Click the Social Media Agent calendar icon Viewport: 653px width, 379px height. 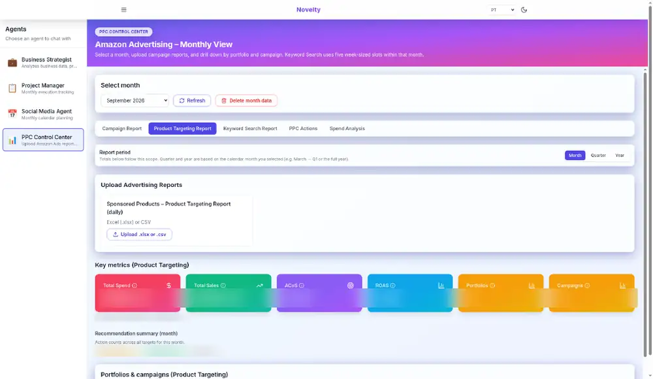[12, 114]
